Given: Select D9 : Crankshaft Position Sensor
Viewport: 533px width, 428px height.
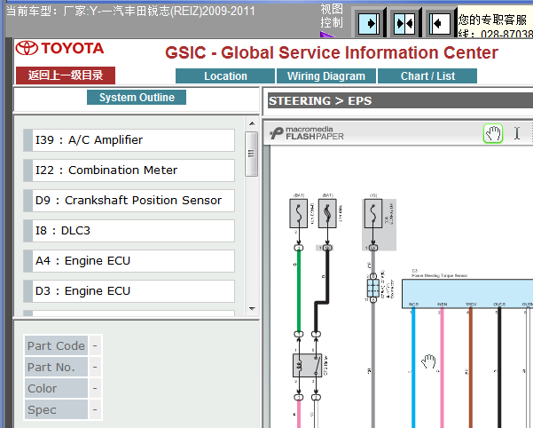Looking at the screenshot, I should coord(129,201).
